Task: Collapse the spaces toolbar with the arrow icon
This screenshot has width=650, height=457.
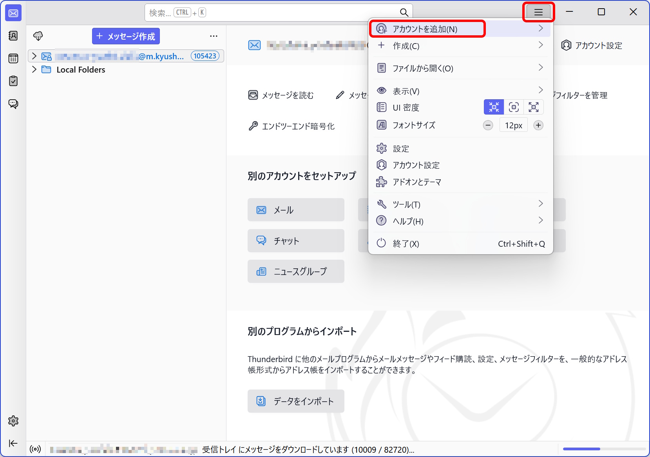Action: (x=13, y=443)
